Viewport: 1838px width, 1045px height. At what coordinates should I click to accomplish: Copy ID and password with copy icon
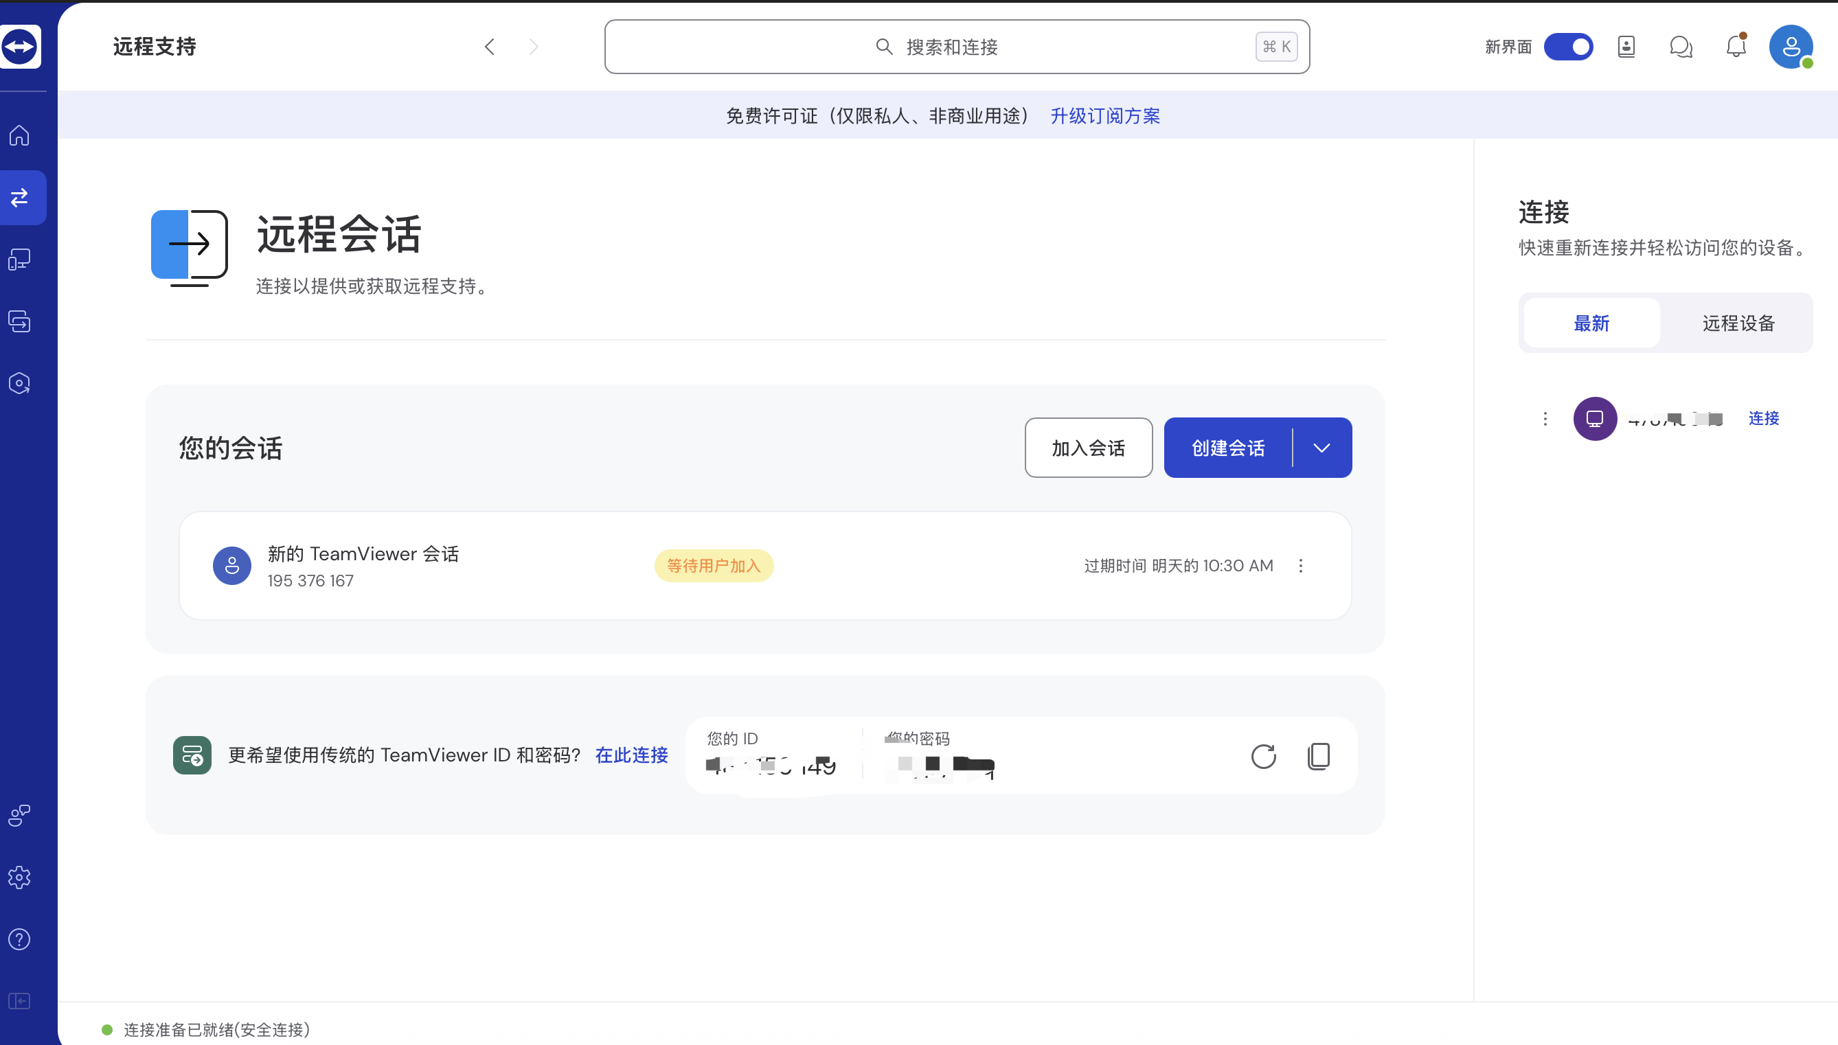[1318, 756]
